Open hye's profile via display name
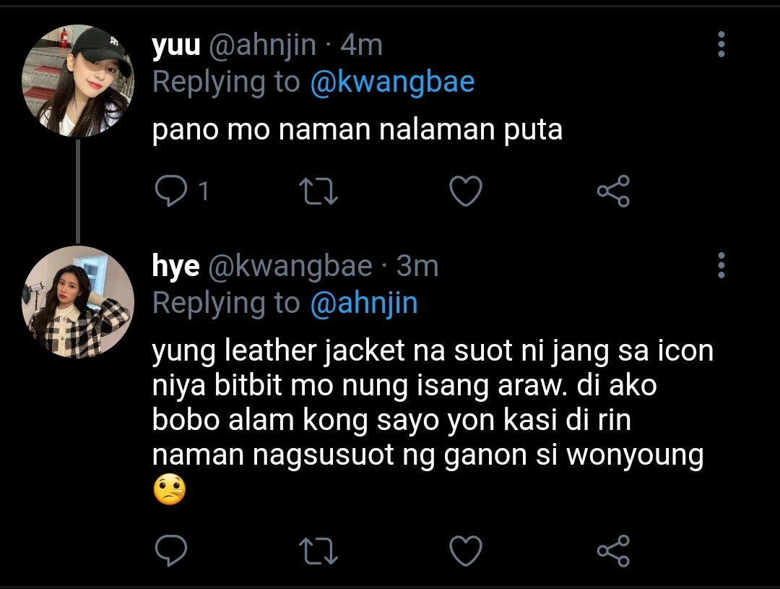The image size is (780, 589). pyautogui.click(x=175, y=267)
